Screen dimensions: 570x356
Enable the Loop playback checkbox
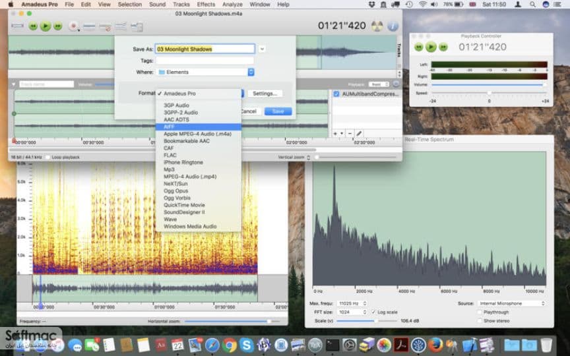(x=48, y=158)
